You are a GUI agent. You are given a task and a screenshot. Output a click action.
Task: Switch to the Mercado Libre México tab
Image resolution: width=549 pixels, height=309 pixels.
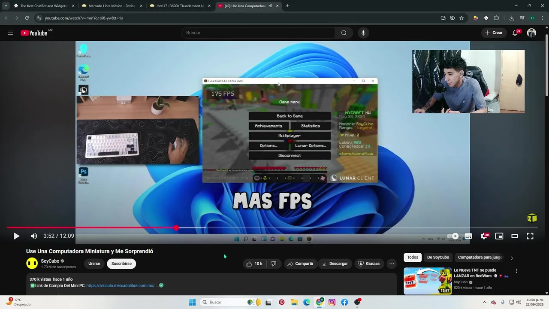click(x=111, y=6)
